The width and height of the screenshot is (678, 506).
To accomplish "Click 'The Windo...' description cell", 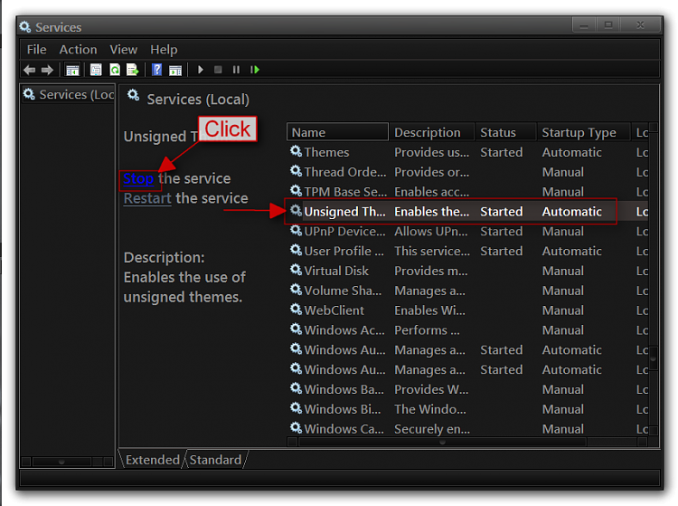I will pos(430,409).
